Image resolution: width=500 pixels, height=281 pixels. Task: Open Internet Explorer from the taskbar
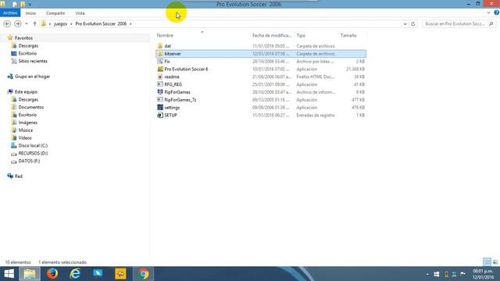(x=75, y=274)
